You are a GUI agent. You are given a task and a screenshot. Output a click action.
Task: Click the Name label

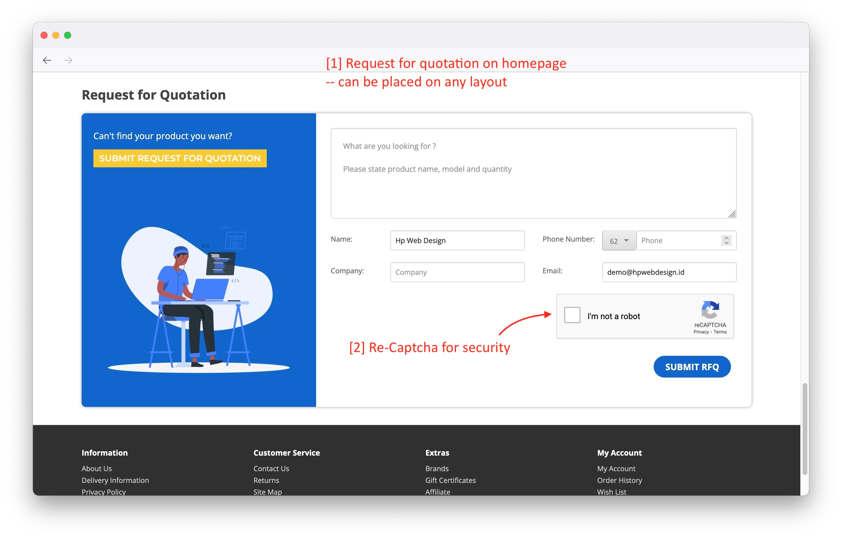pos(341,239)
